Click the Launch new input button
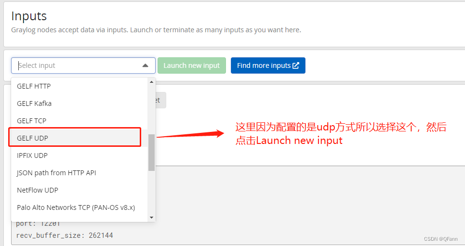The width and height of the screenshot is (465, 246). tap(192, 65)
